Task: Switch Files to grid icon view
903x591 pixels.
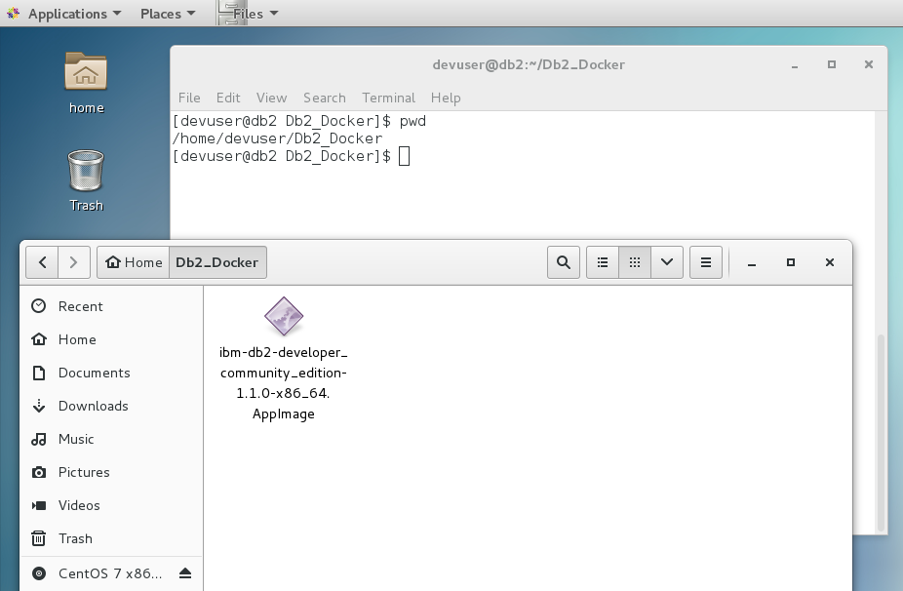Action: [635, 262]
